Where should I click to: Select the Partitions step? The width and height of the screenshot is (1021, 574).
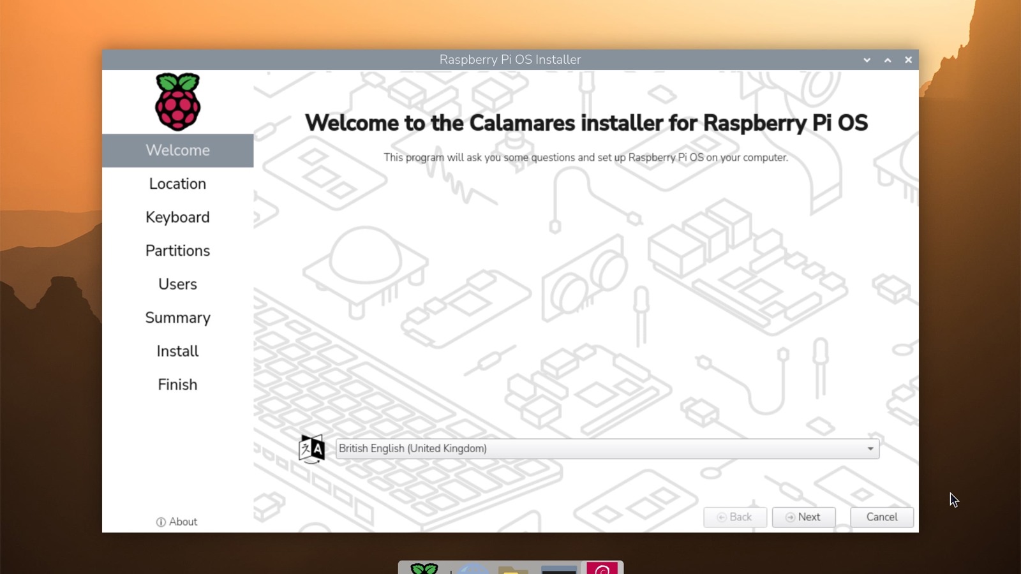[x=177, y=251]
